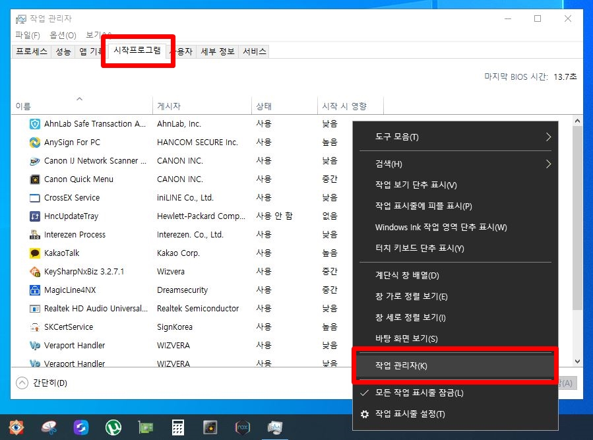
Task: Click the vertical scrollbar thumb
Action: click(577, 218)
